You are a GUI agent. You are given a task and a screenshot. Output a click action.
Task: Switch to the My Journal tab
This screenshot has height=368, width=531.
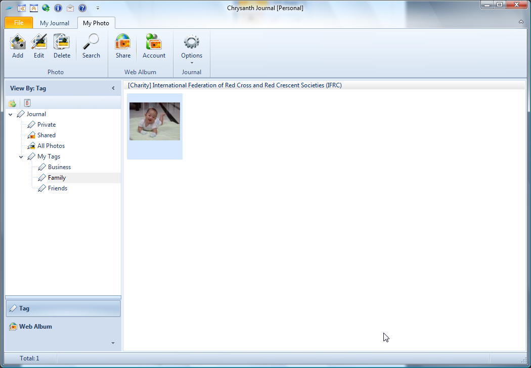coord(55,23)
